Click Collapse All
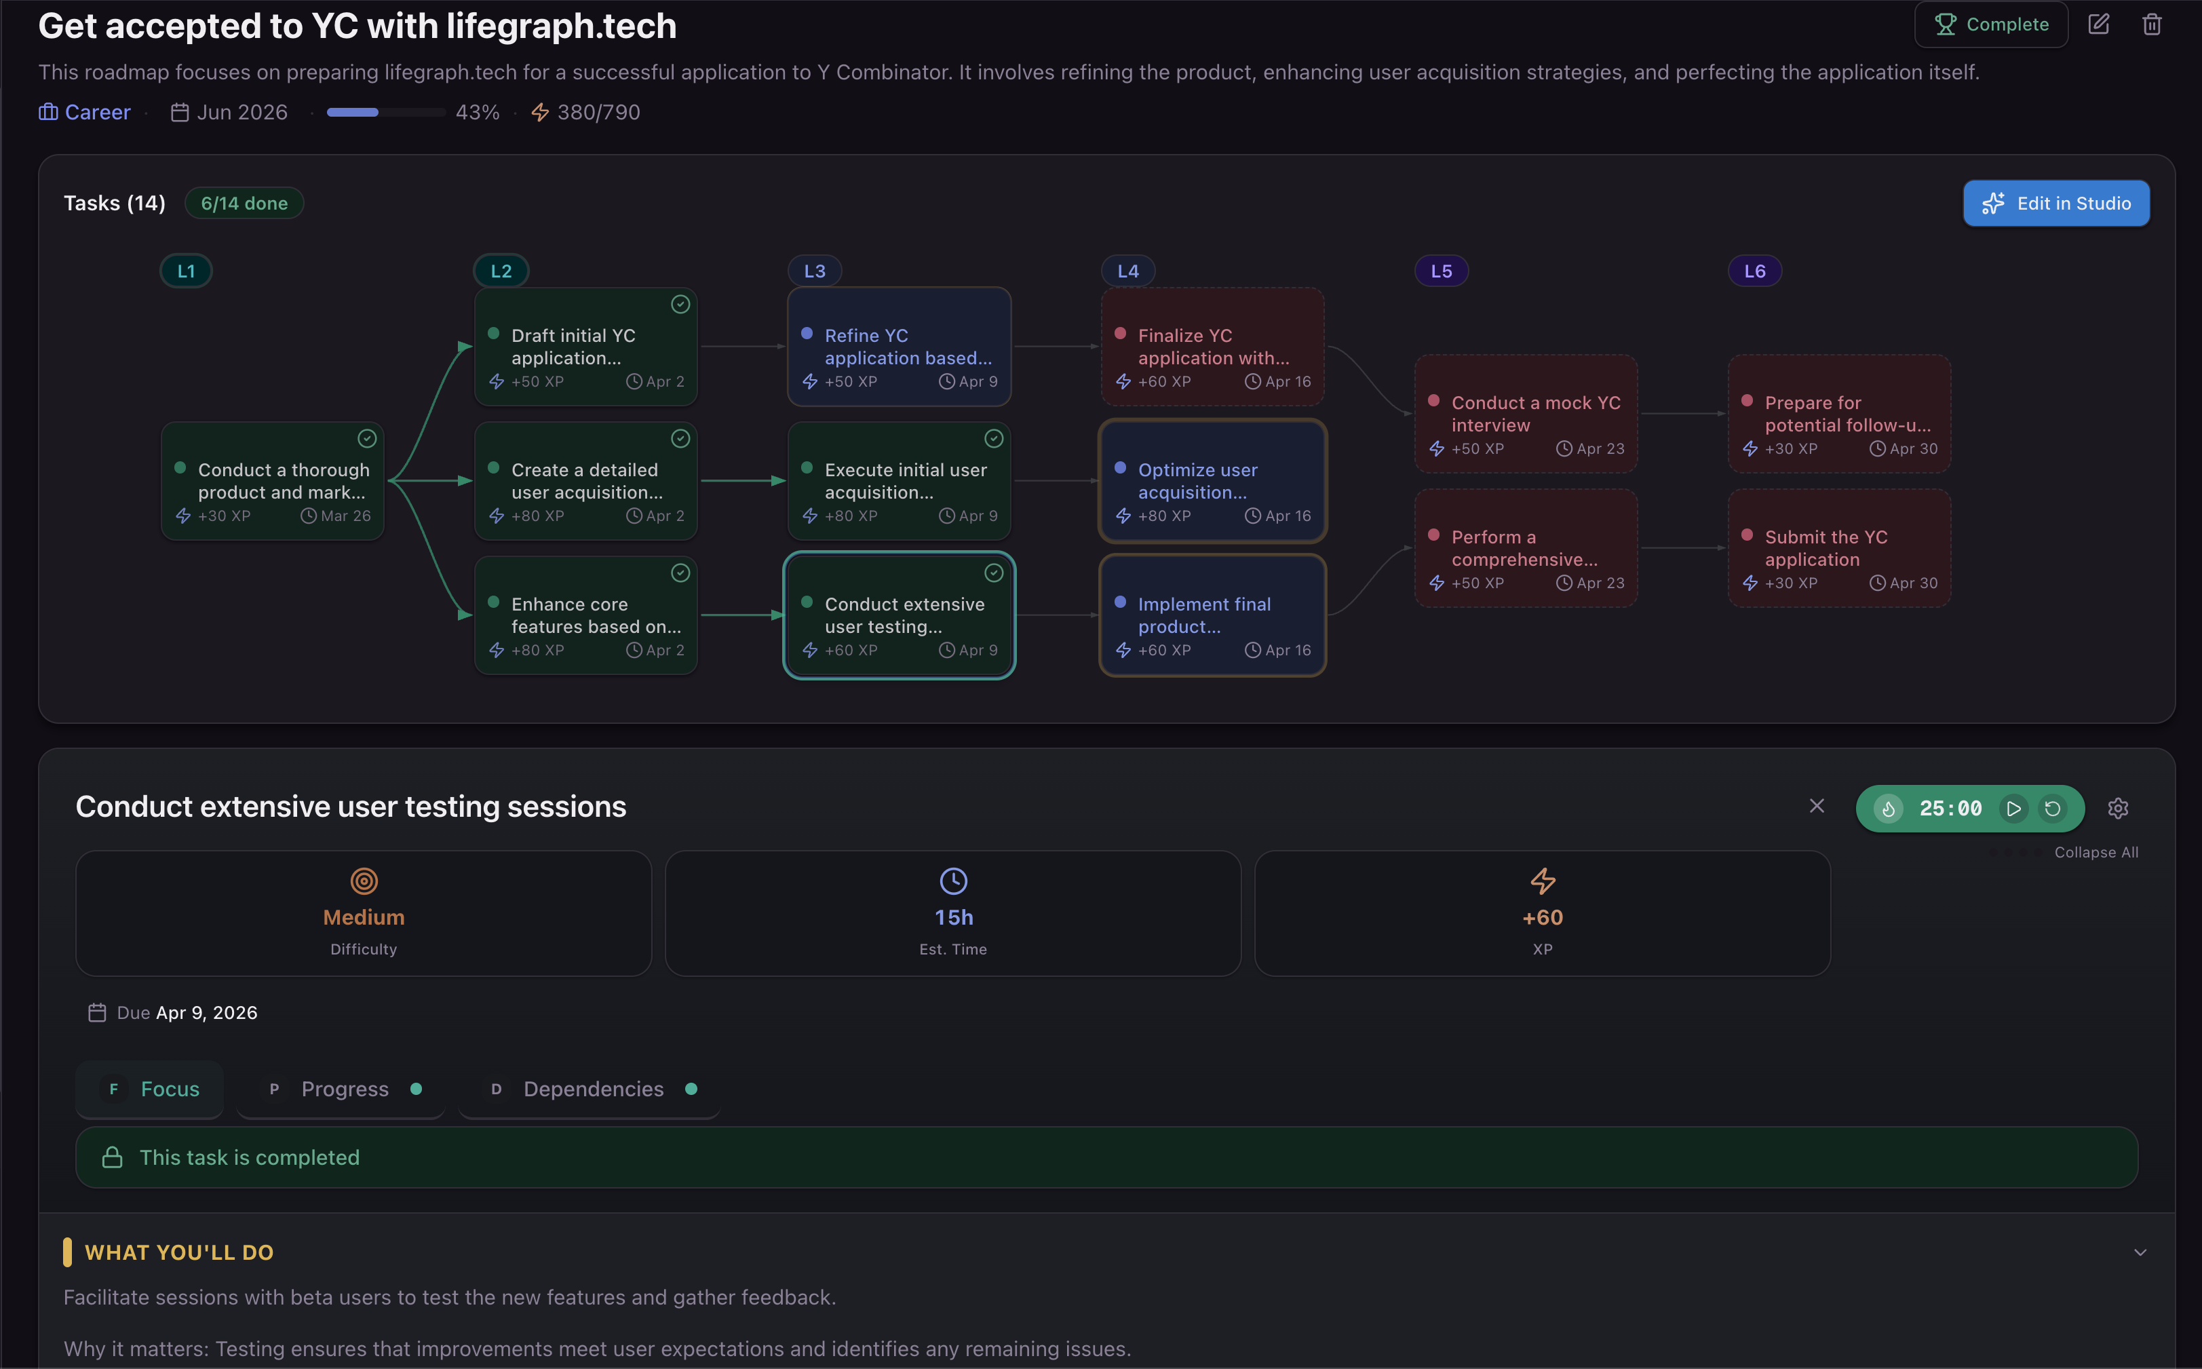The width and height of the screenshot is (2202, 1369). [2096, 851]
